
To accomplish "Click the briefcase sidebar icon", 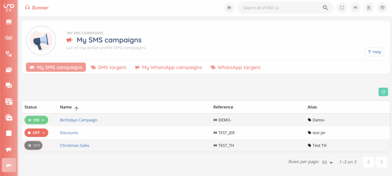I will point(8,117).
